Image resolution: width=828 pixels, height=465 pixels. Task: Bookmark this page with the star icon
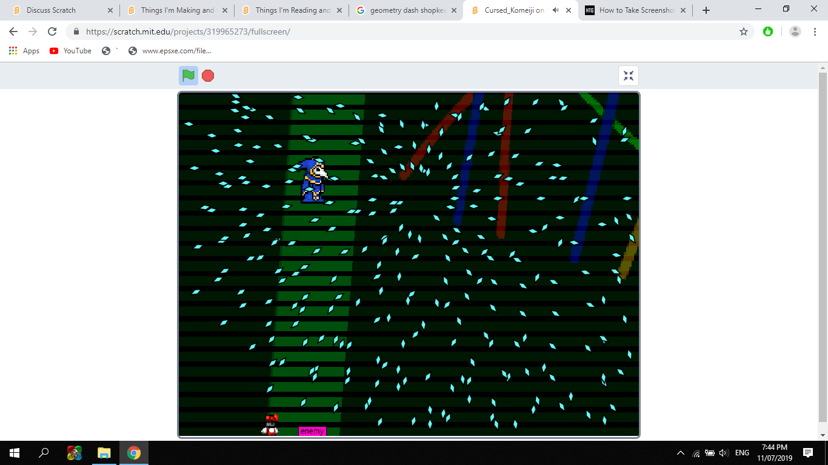(x=744, y=31)
